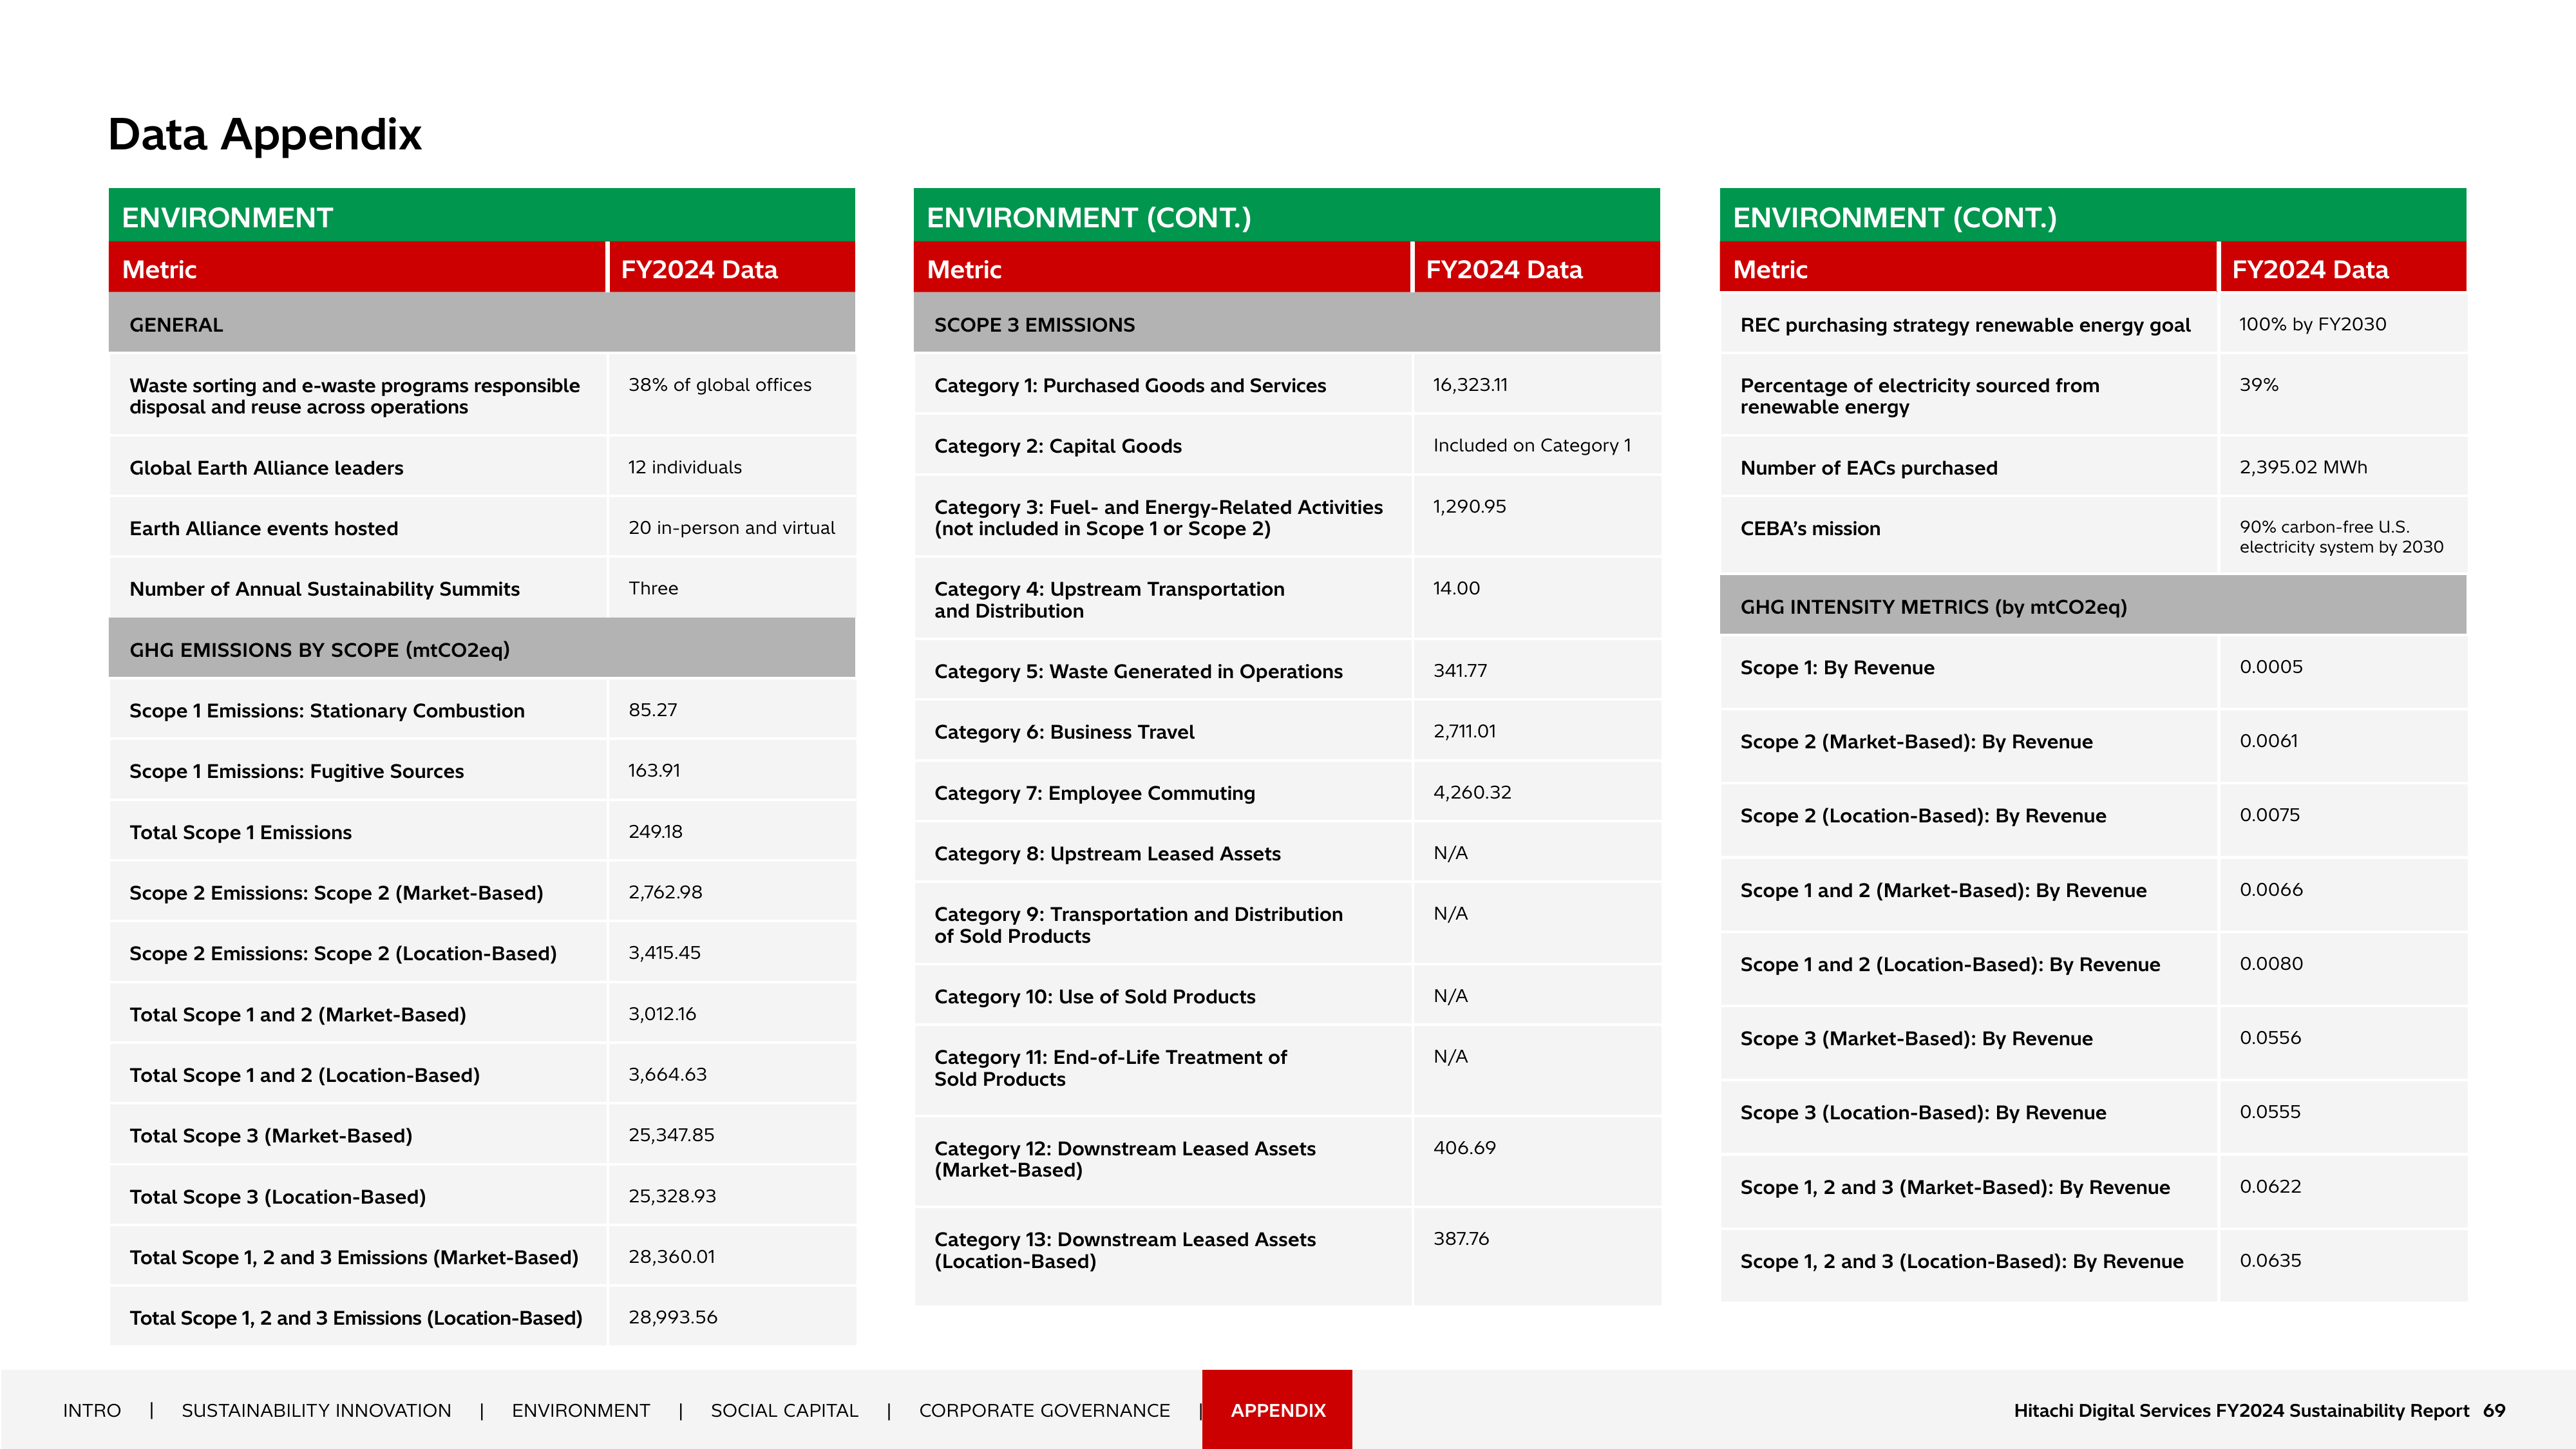Select the 3,415.45 Location-Based value

[664, 953]
